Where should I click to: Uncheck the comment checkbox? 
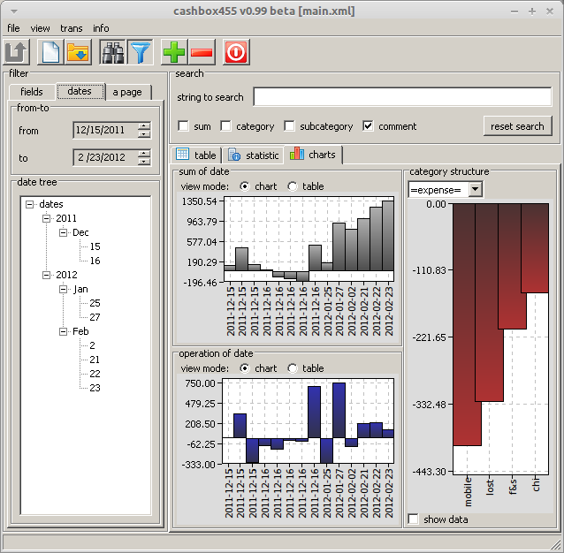click(x=369, y=126)
